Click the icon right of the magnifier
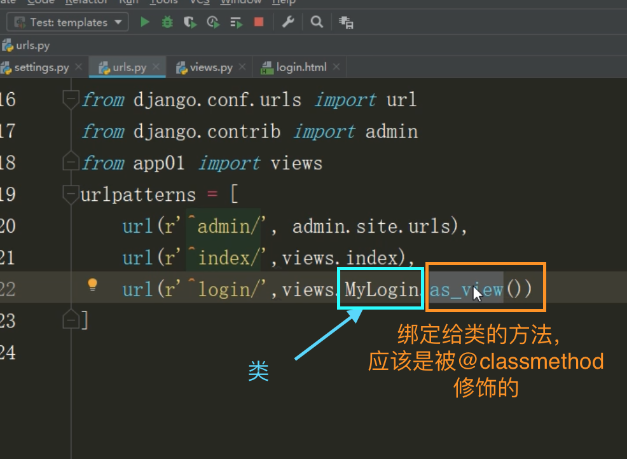Screen dimensions: 627x459 pos(346,22)
